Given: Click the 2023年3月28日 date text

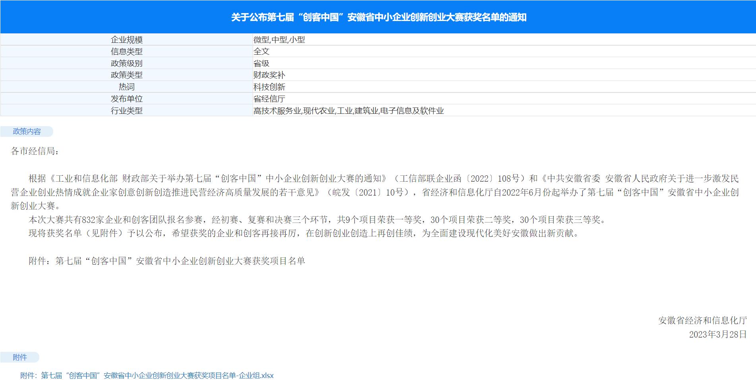Looking at the screenshot, I should point(717,334).
